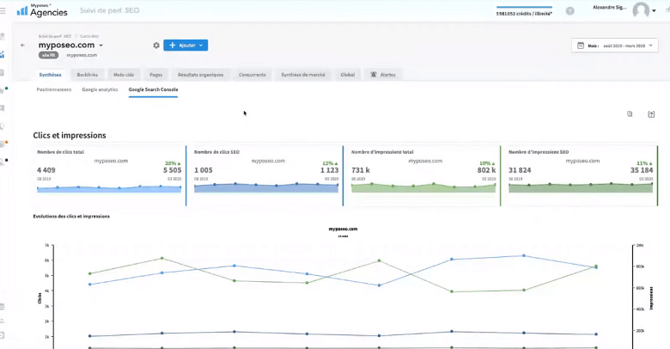Select the Google Search Console sub-tab
The height and width of the screenshot is (349, 670).
[x=153, y=89]
